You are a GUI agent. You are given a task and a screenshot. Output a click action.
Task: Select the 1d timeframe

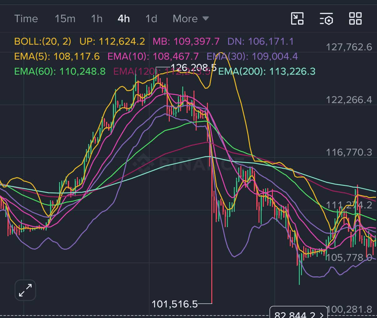pyautogui.click(x=151, y=19)
